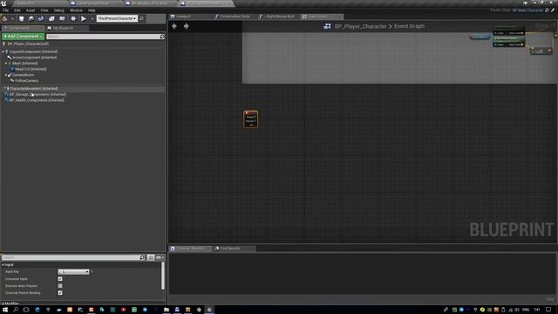Click the taskbar search icon
Screen dimensions: 558x314
[16, 310]
